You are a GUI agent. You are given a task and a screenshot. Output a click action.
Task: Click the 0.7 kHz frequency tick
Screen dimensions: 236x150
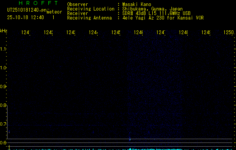[4, 124]
